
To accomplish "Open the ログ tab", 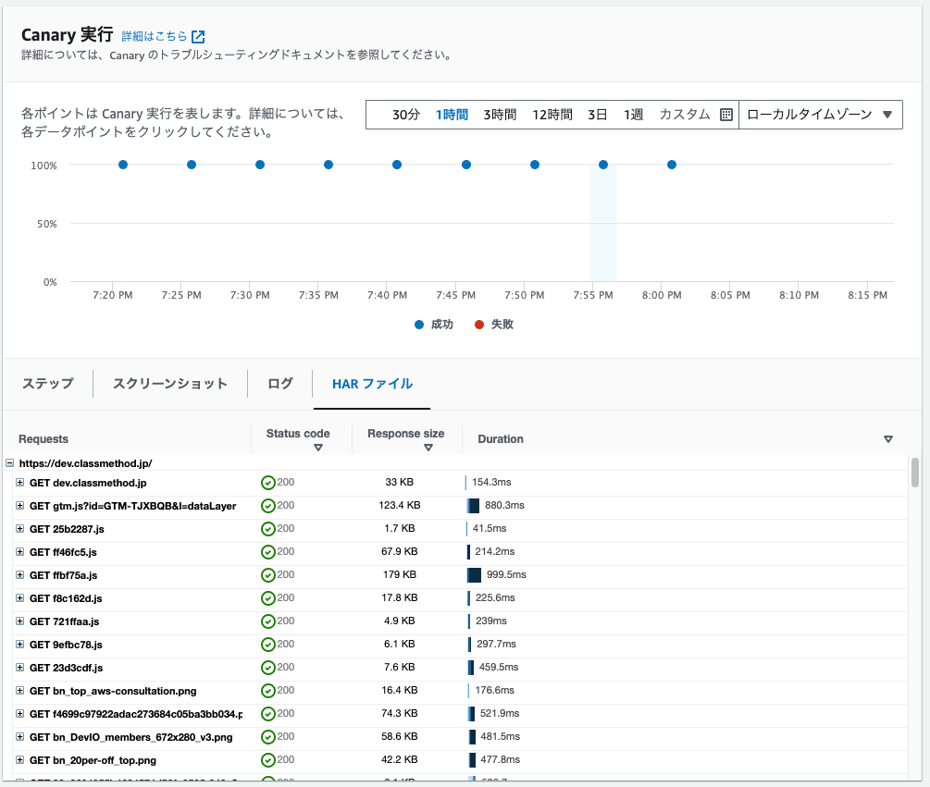I will click(279, 384).
